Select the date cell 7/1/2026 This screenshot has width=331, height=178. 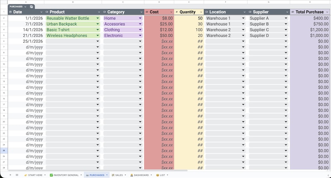point(26,24)
